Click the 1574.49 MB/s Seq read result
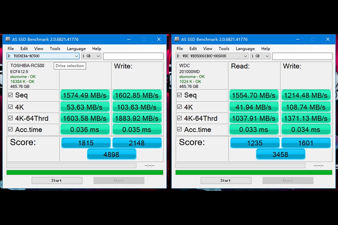Screen dimensions: 338x225 pyautogui.click(x=85, y=95)
